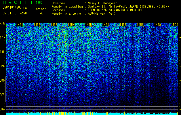
Task: Click the HROFFT title text
Action: point(18,2)
